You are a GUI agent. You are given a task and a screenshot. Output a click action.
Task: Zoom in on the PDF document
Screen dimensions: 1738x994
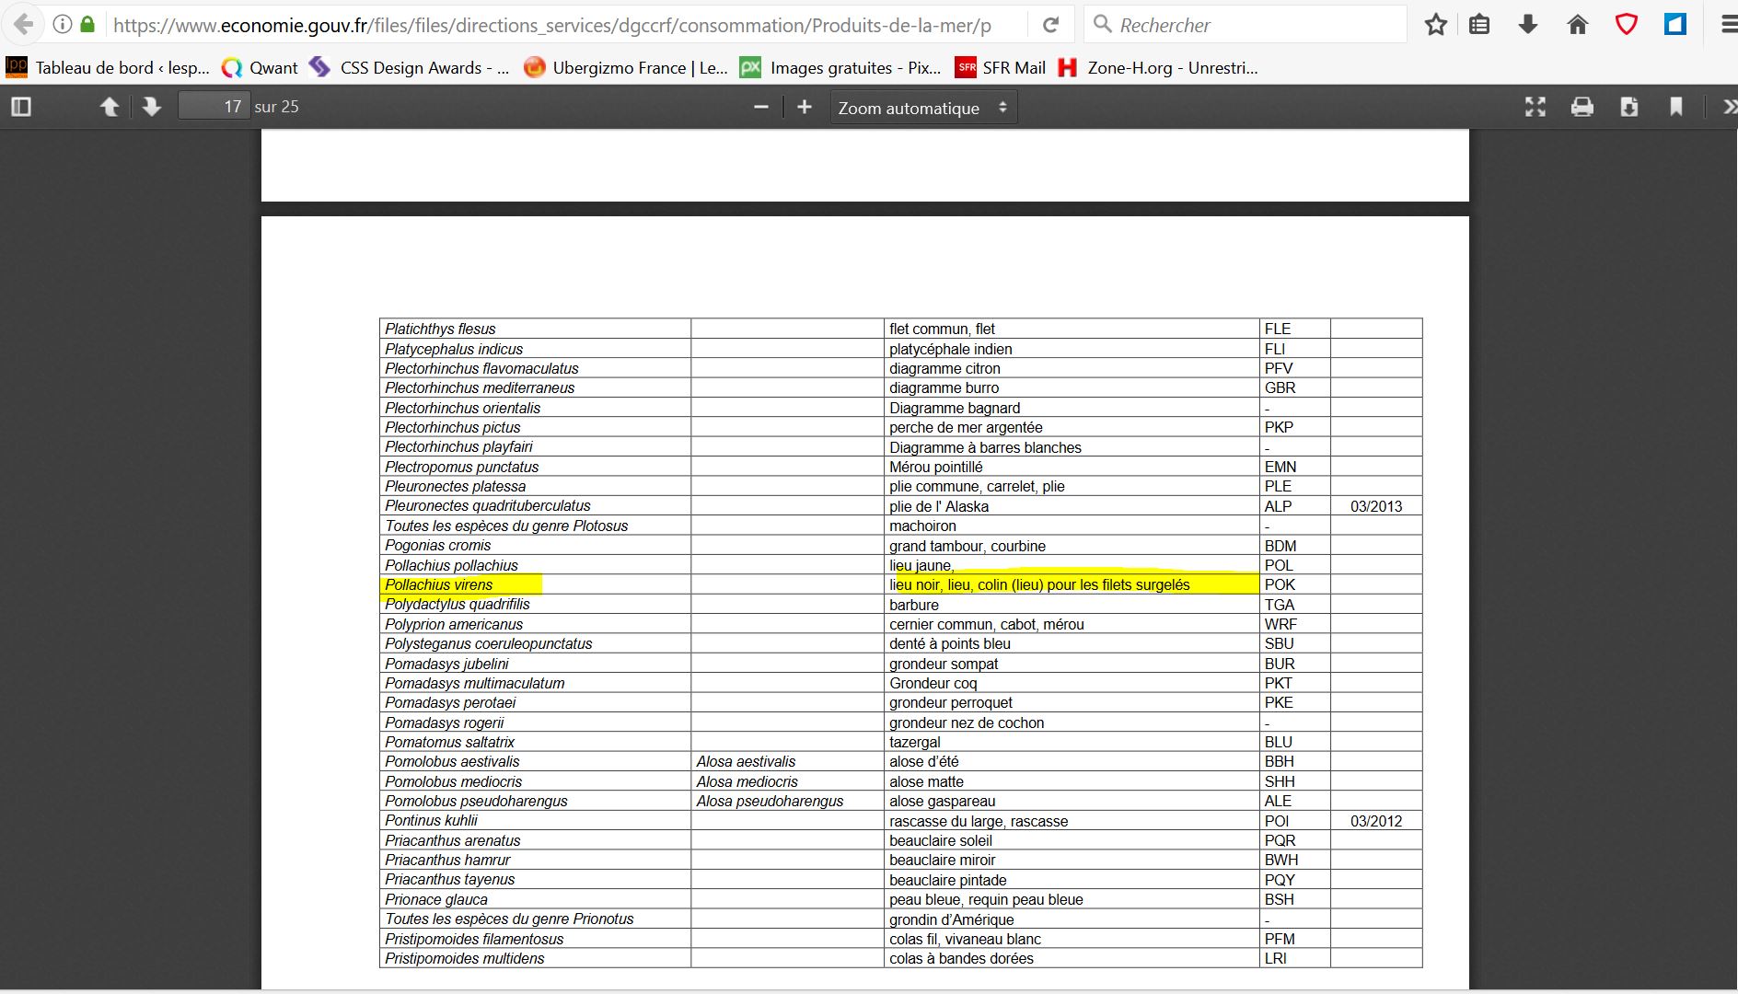(x=804, y=107)
